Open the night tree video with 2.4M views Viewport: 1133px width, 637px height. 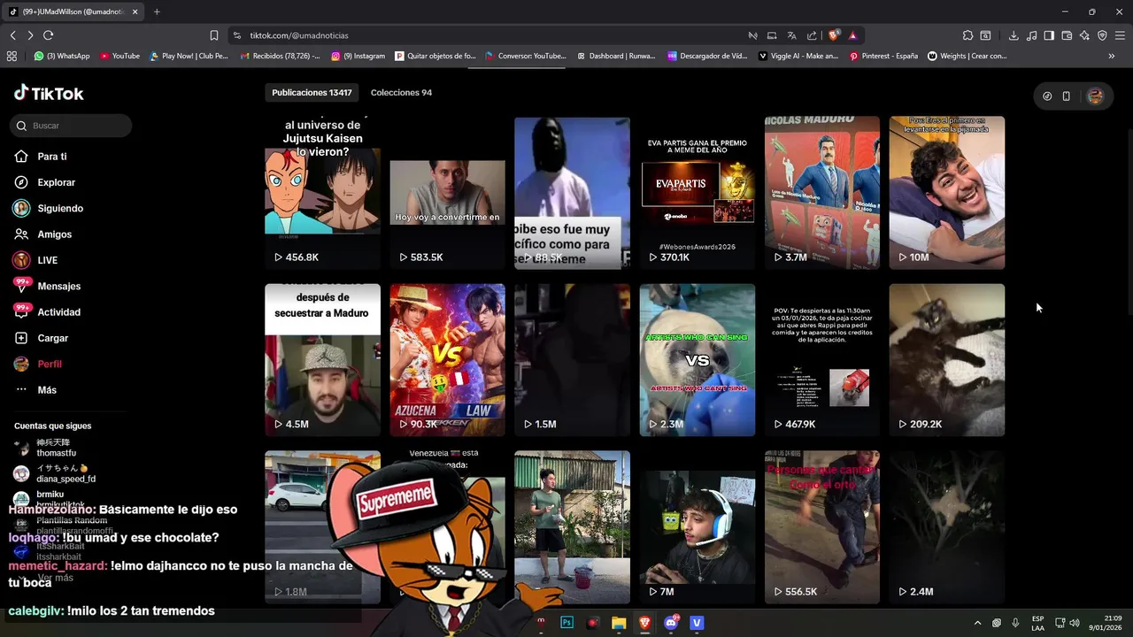tap(947, 527)
